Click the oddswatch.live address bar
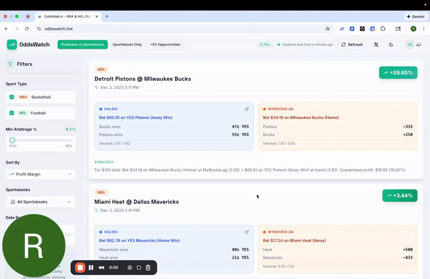This screenshot has width=430, height=279. pyautogui.click(x=184, y=29)
